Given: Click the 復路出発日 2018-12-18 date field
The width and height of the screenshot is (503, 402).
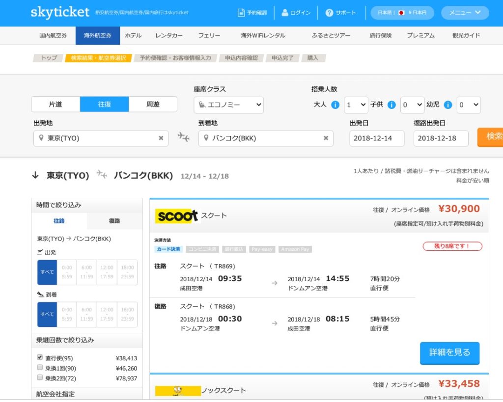Looking at the screenshot, I should pyautogui.click(x=441, y=138).
